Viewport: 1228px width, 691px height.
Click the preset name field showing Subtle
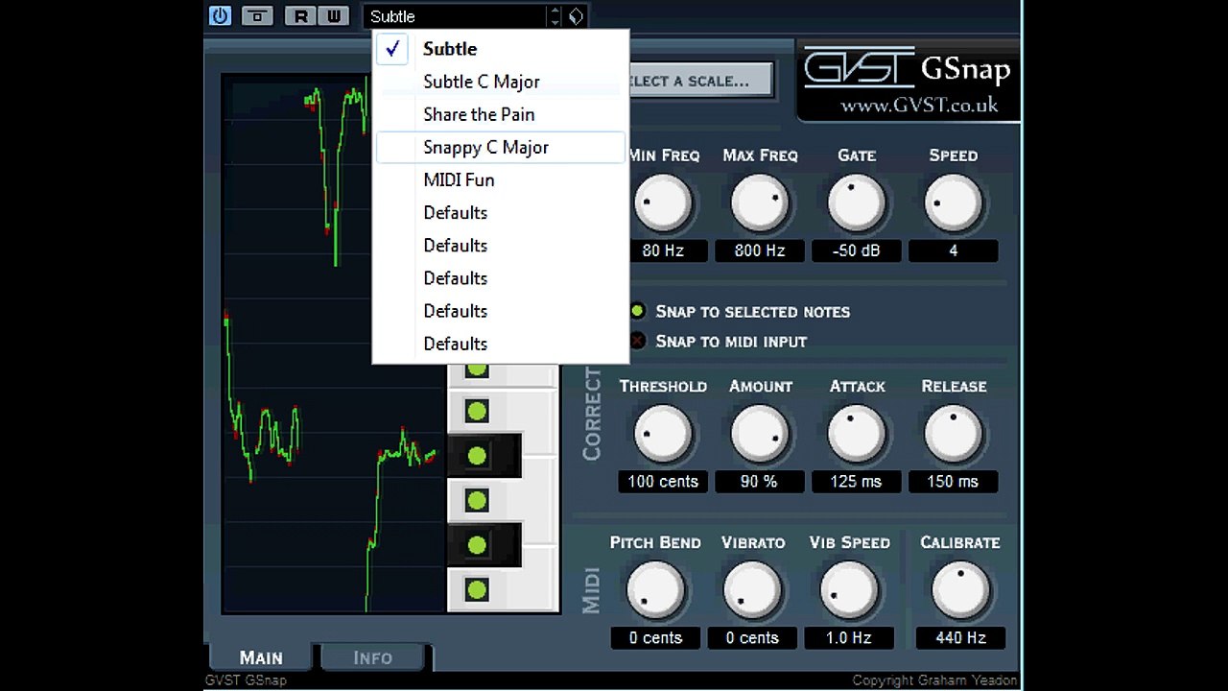[x=456, y=16]
